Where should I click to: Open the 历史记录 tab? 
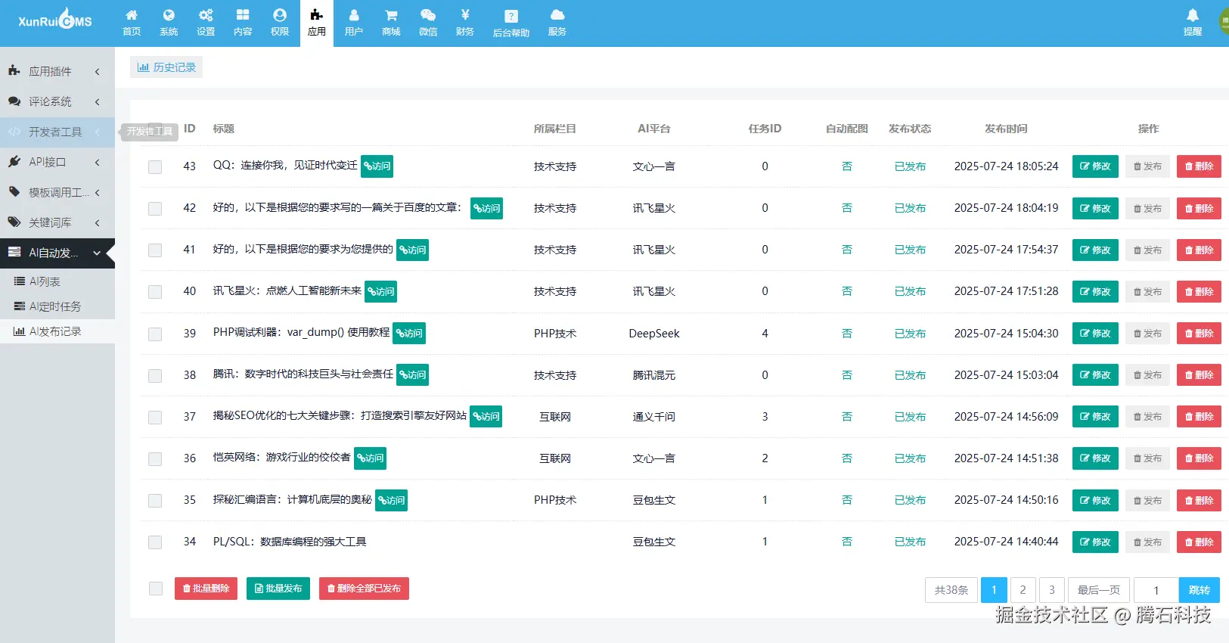(x=166, y=67)
